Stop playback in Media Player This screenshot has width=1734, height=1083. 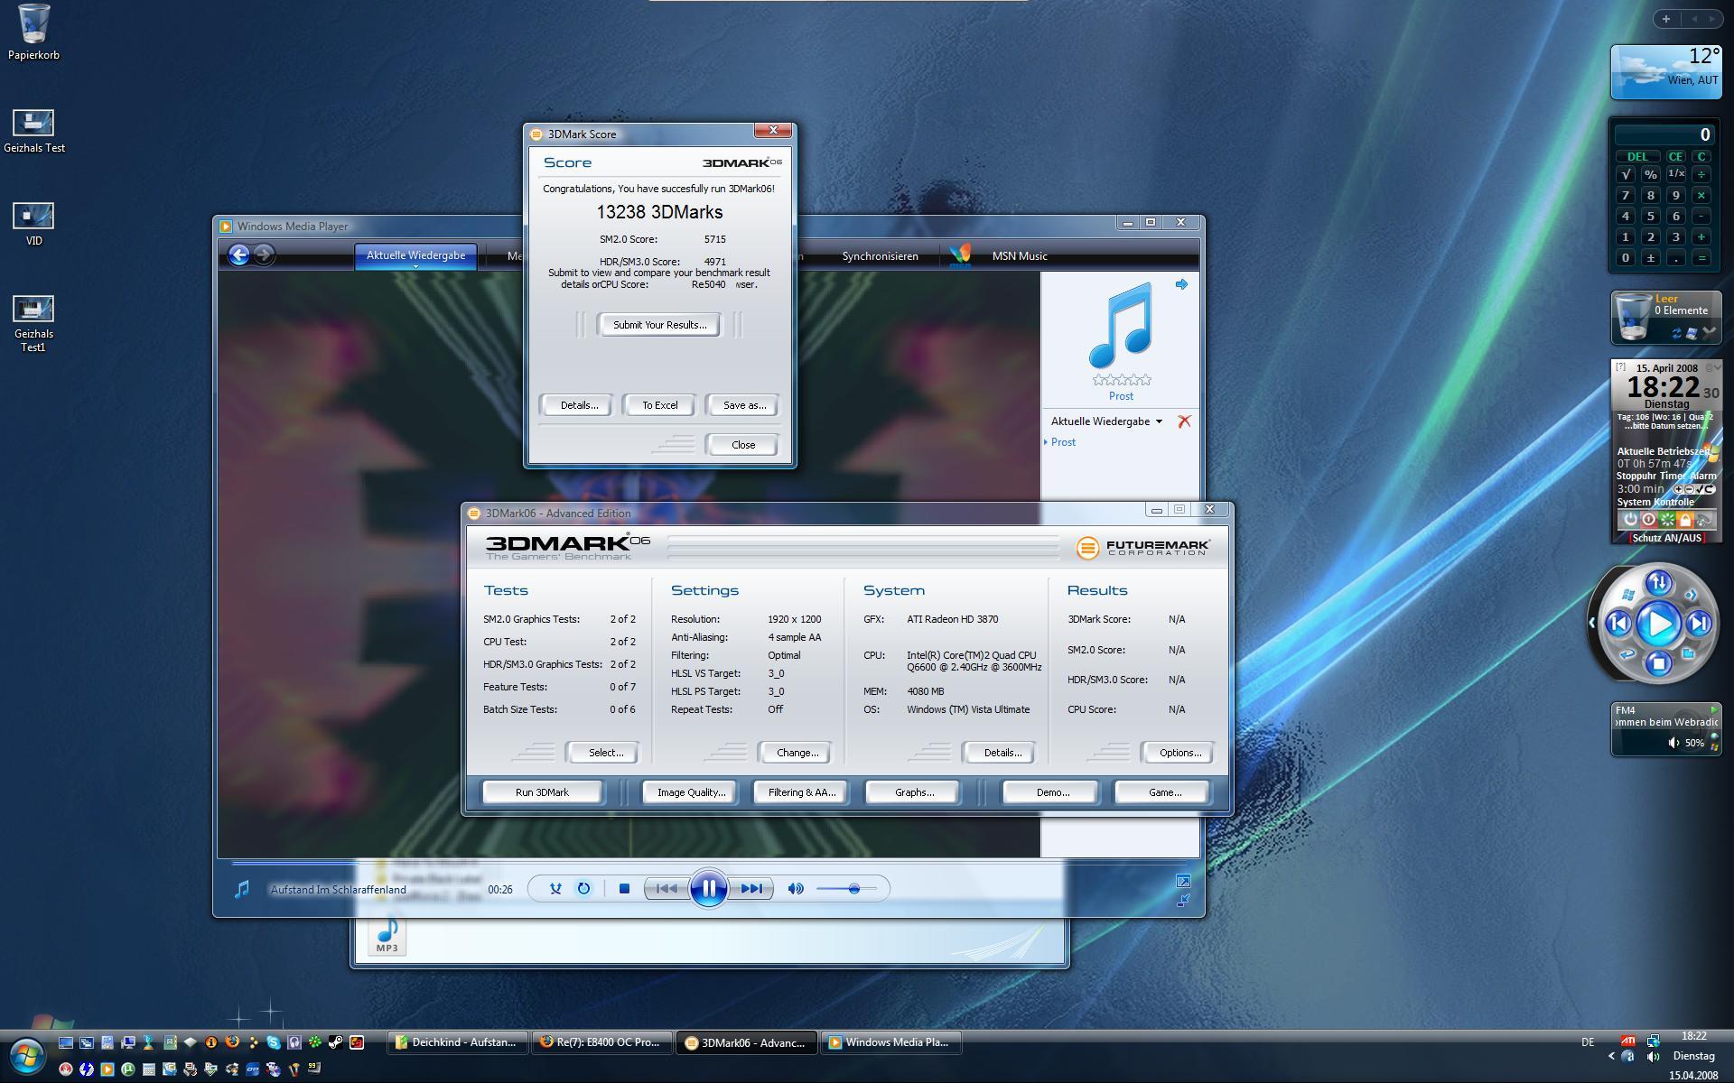(624, 889)
